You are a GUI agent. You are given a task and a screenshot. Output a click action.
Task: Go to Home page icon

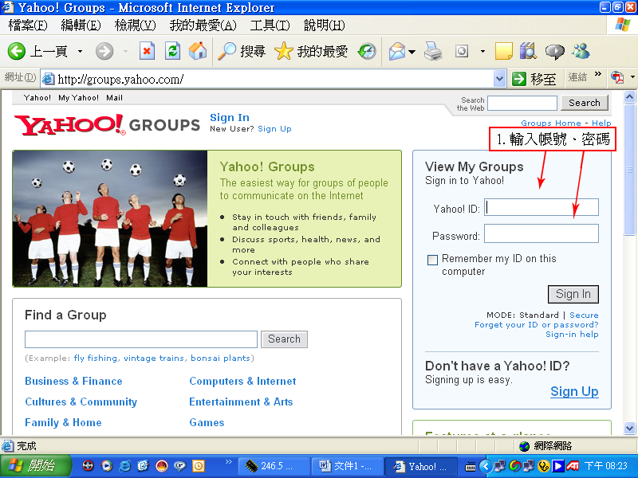[198, 52]
